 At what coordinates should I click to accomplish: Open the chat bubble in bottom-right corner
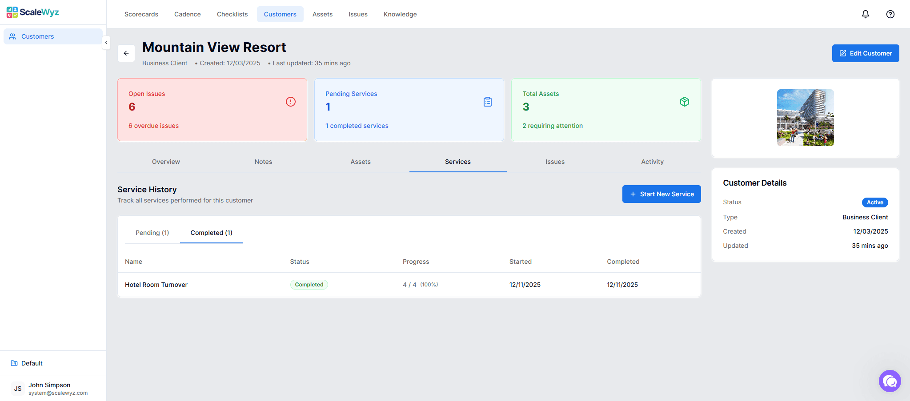coord(890,381)
